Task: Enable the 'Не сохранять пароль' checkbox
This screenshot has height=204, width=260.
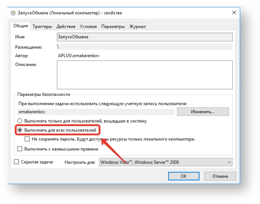Action: click(x=27, y=139)
